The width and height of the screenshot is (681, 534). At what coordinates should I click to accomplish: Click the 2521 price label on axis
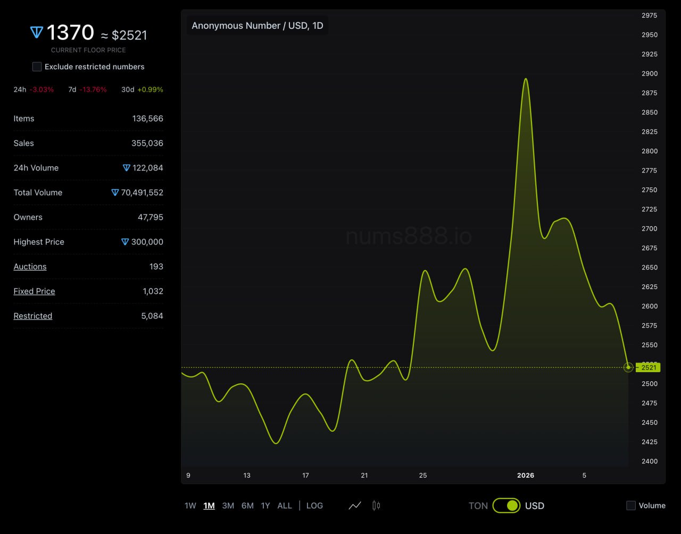pyautogui.click(x=649, y=367)
